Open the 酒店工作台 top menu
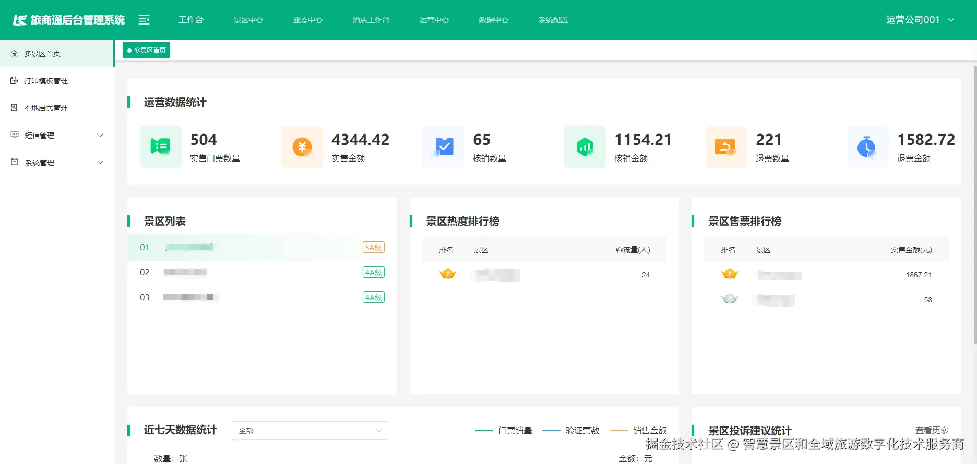977x464 pixels. [371, 20]
